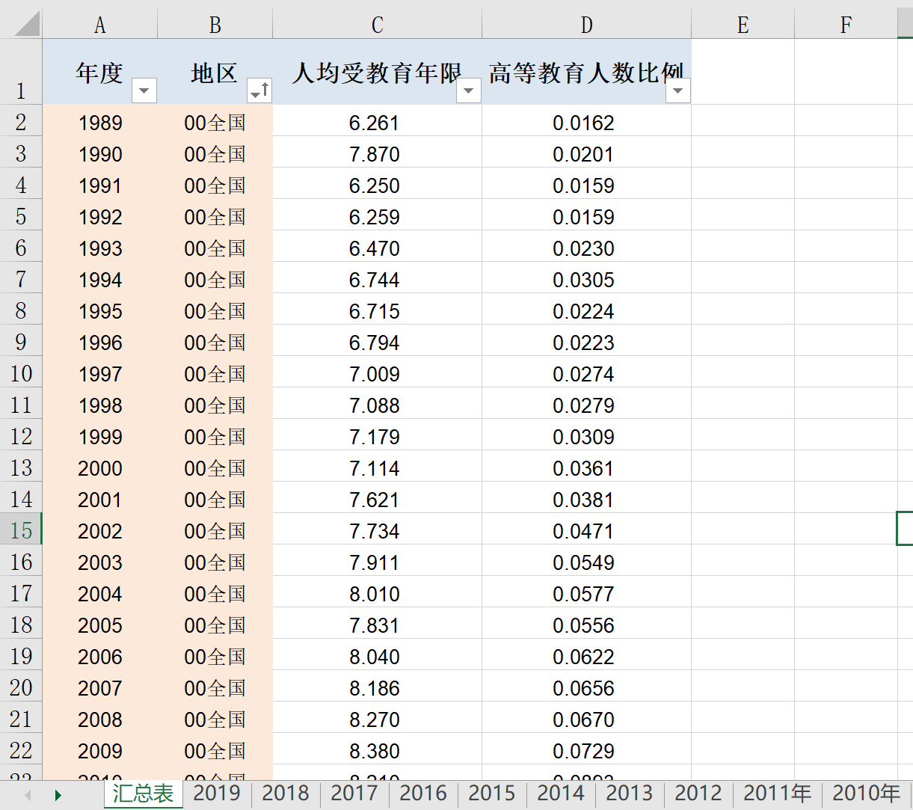
Task: Open the 年度 column filter dropdown
Action: point(144,90)
